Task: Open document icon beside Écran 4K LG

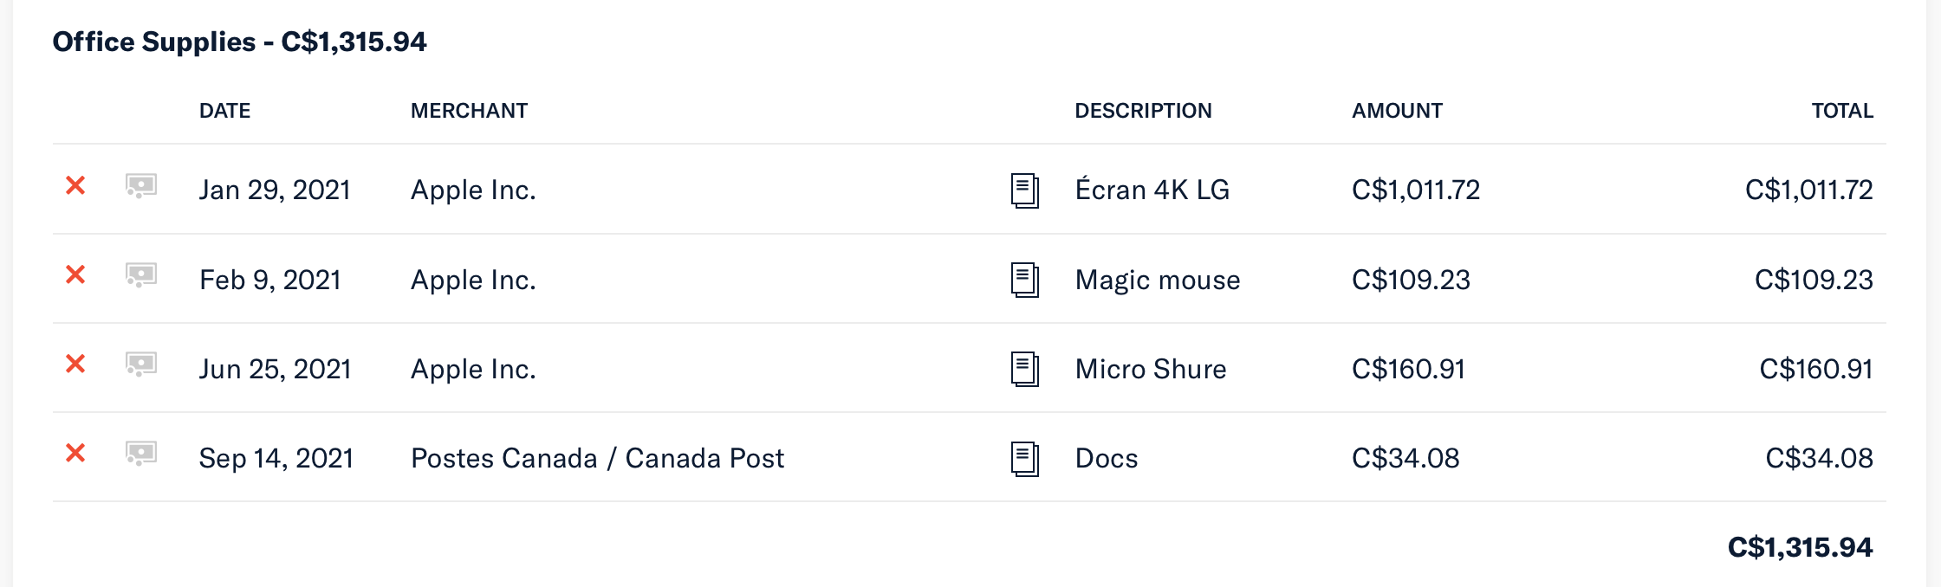Action: [x=1024, y=190]
